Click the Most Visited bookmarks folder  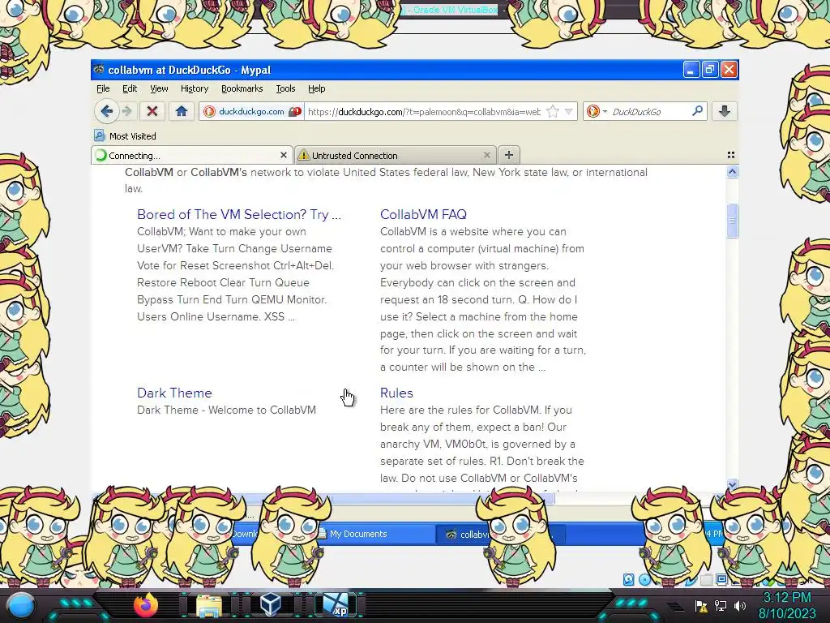(x=126, y=135)
